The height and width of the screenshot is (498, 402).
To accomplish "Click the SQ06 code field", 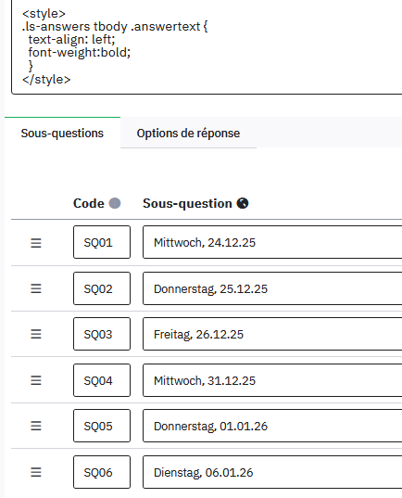I will tap(102, 472).
